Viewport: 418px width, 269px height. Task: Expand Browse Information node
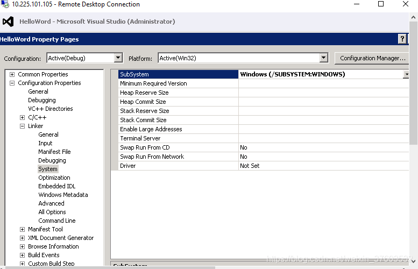pyautogui.click(x=23, y=246)
